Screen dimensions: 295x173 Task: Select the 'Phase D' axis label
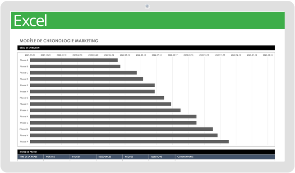[24, 79]
